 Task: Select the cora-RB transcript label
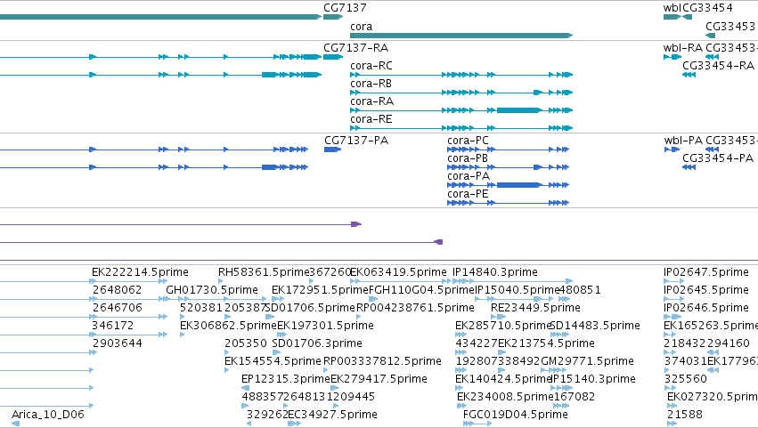[371, 84]
